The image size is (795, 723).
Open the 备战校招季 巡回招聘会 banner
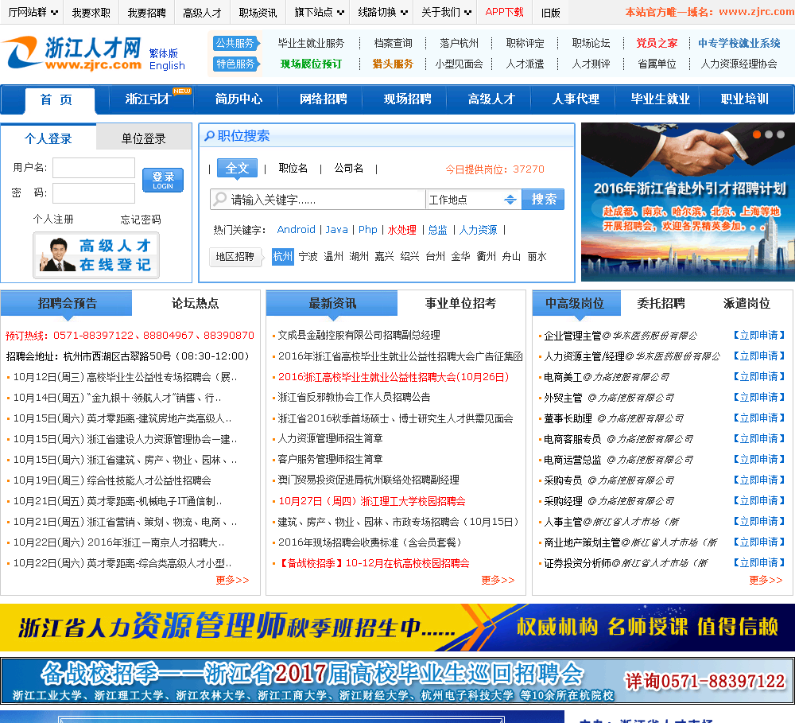(x=397, y=680)
